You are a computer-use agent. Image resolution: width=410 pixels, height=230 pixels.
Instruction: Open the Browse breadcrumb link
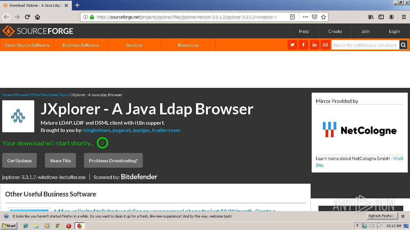(21, 95)
